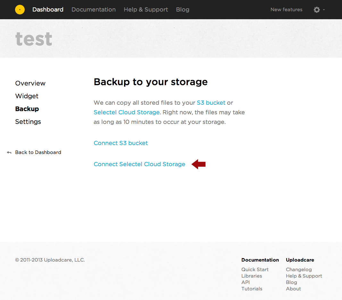Open Quick Start in the footer

pyautogui.click(x=255, y=270)
